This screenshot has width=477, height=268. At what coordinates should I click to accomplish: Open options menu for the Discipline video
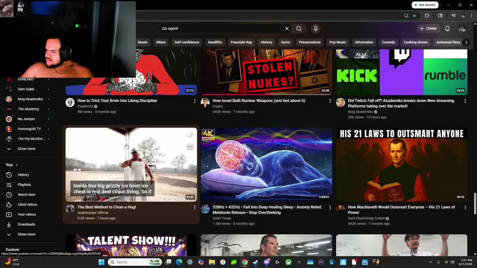click(x=195, y=101)
